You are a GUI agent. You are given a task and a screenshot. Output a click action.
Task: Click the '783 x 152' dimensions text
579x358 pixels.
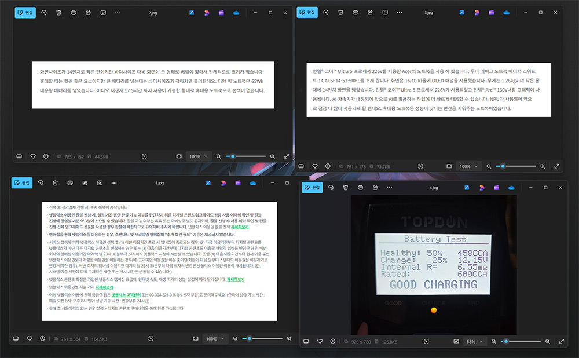coord(74,156)
